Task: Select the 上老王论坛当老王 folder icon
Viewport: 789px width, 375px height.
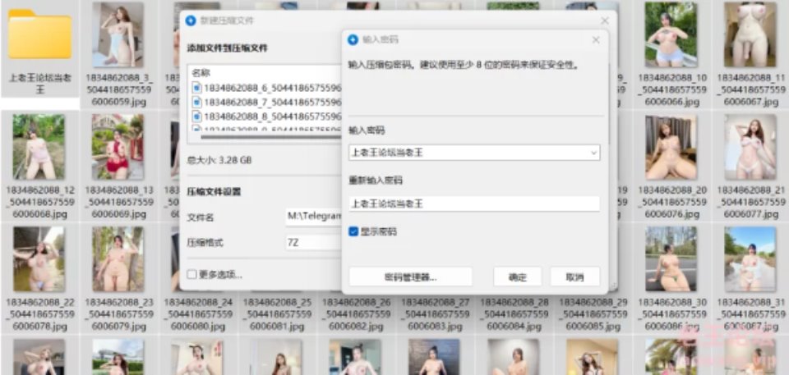Action: [39, 34]
